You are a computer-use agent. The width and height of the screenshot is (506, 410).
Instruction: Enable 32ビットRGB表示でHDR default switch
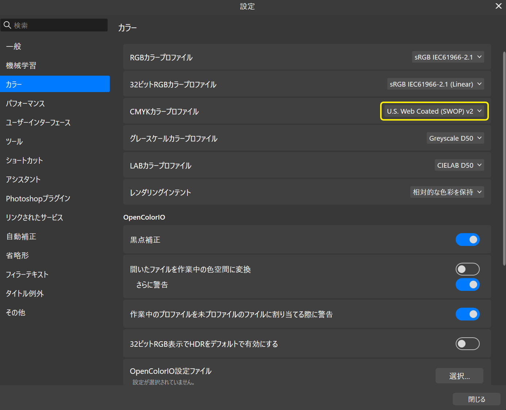click(468, 344)
